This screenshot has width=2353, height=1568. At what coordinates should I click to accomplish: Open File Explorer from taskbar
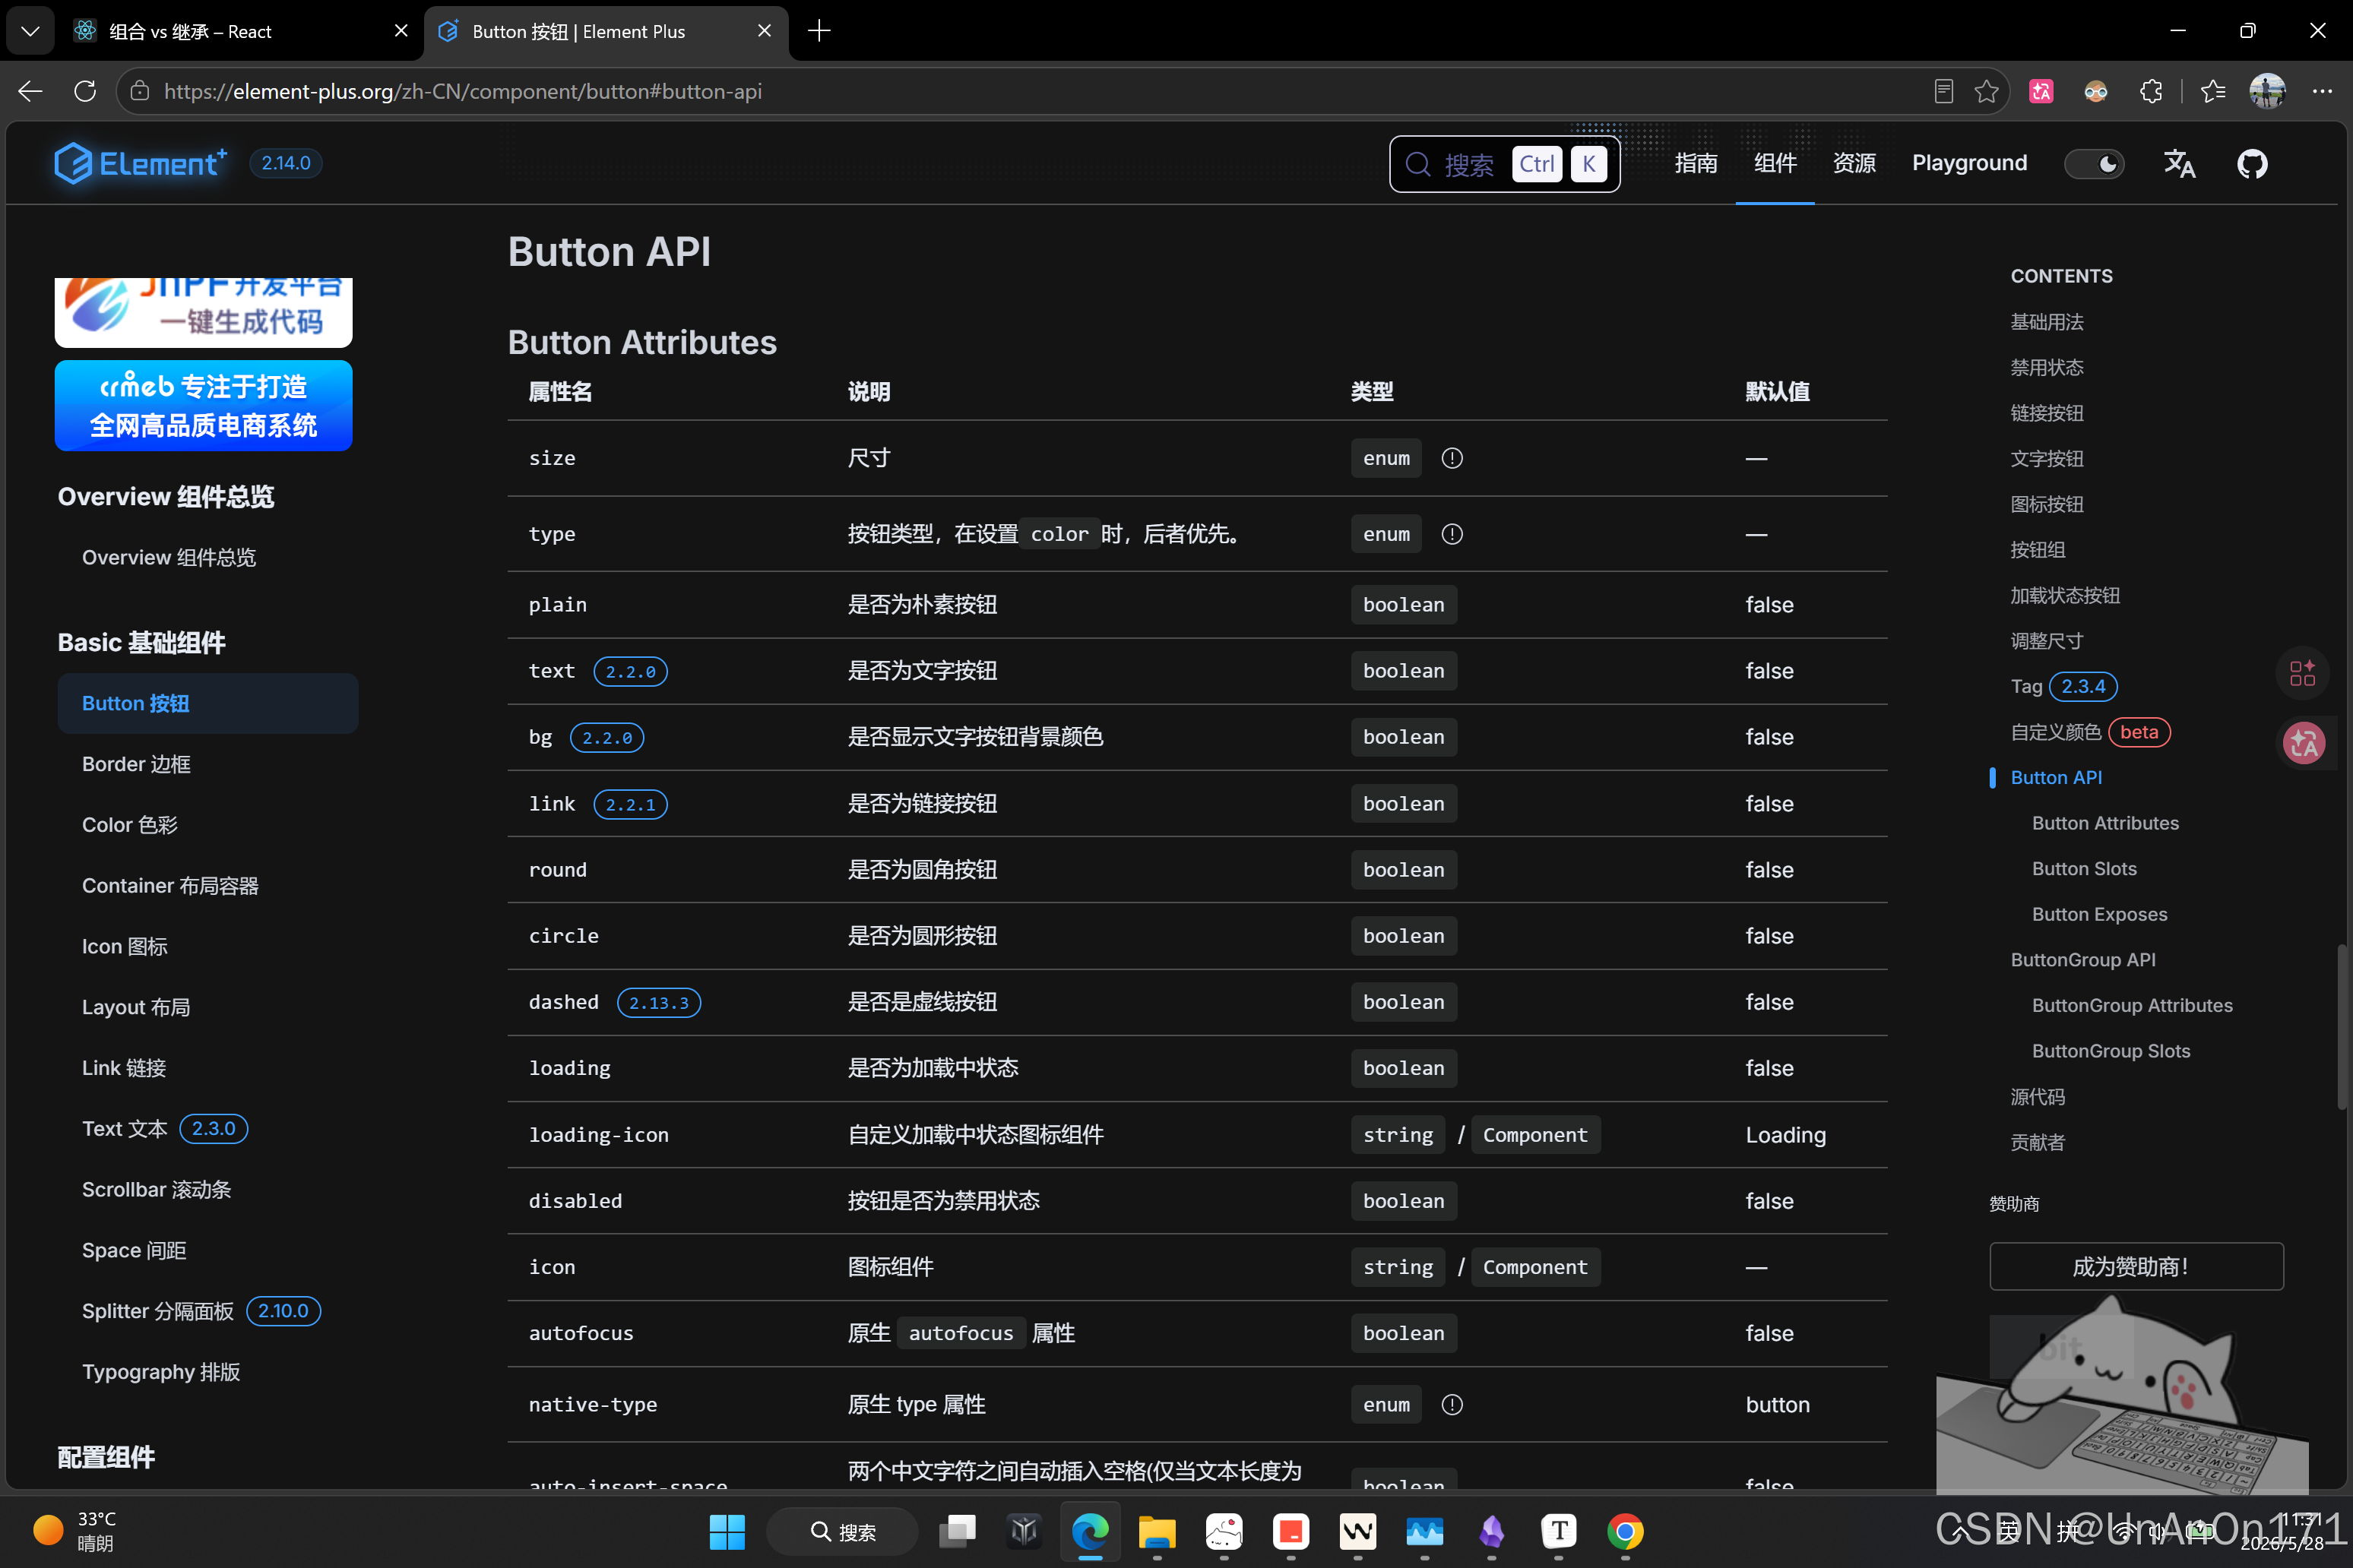click(x=1157, y=1531)
